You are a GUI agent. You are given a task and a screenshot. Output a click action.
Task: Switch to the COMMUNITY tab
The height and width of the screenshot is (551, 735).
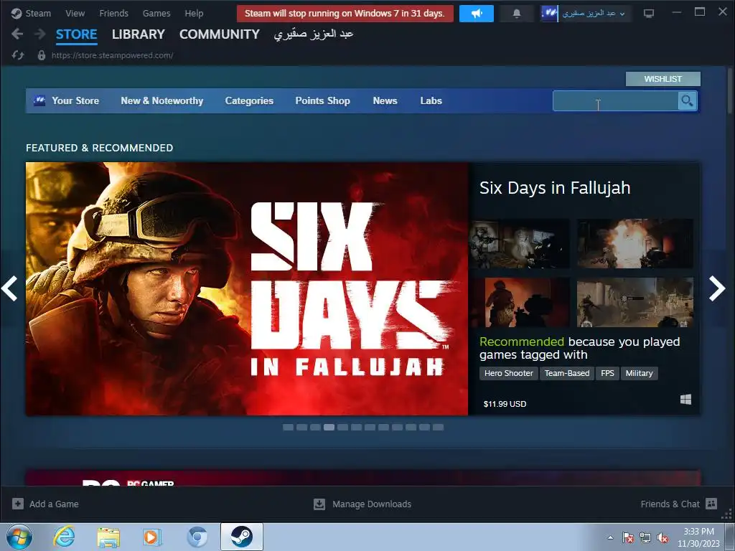pos(220,34)
